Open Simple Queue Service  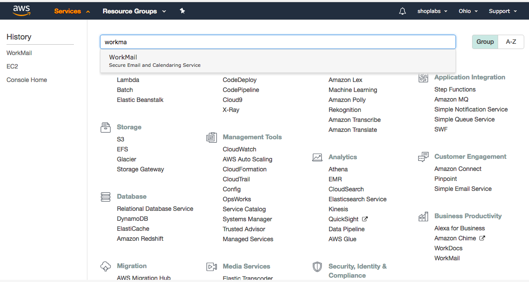(x=464, y=119)
